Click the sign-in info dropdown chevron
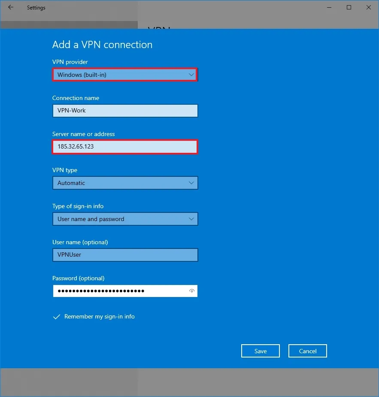Image resolution: width=379 pixels, height=397 pixels. (191, 219)
